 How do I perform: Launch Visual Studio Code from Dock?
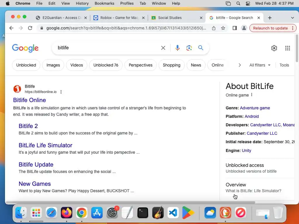click(173, 213)
